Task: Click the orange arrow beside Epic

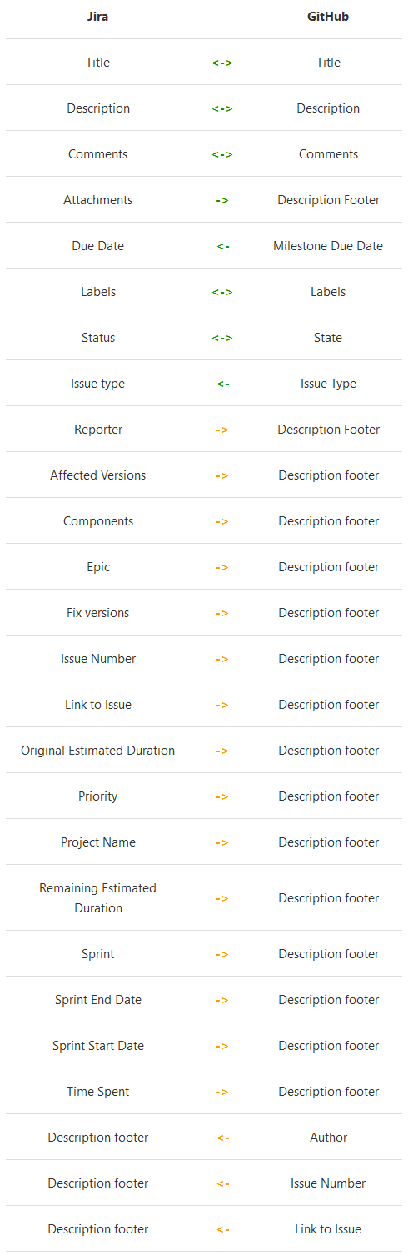Action: coord(221,567)
